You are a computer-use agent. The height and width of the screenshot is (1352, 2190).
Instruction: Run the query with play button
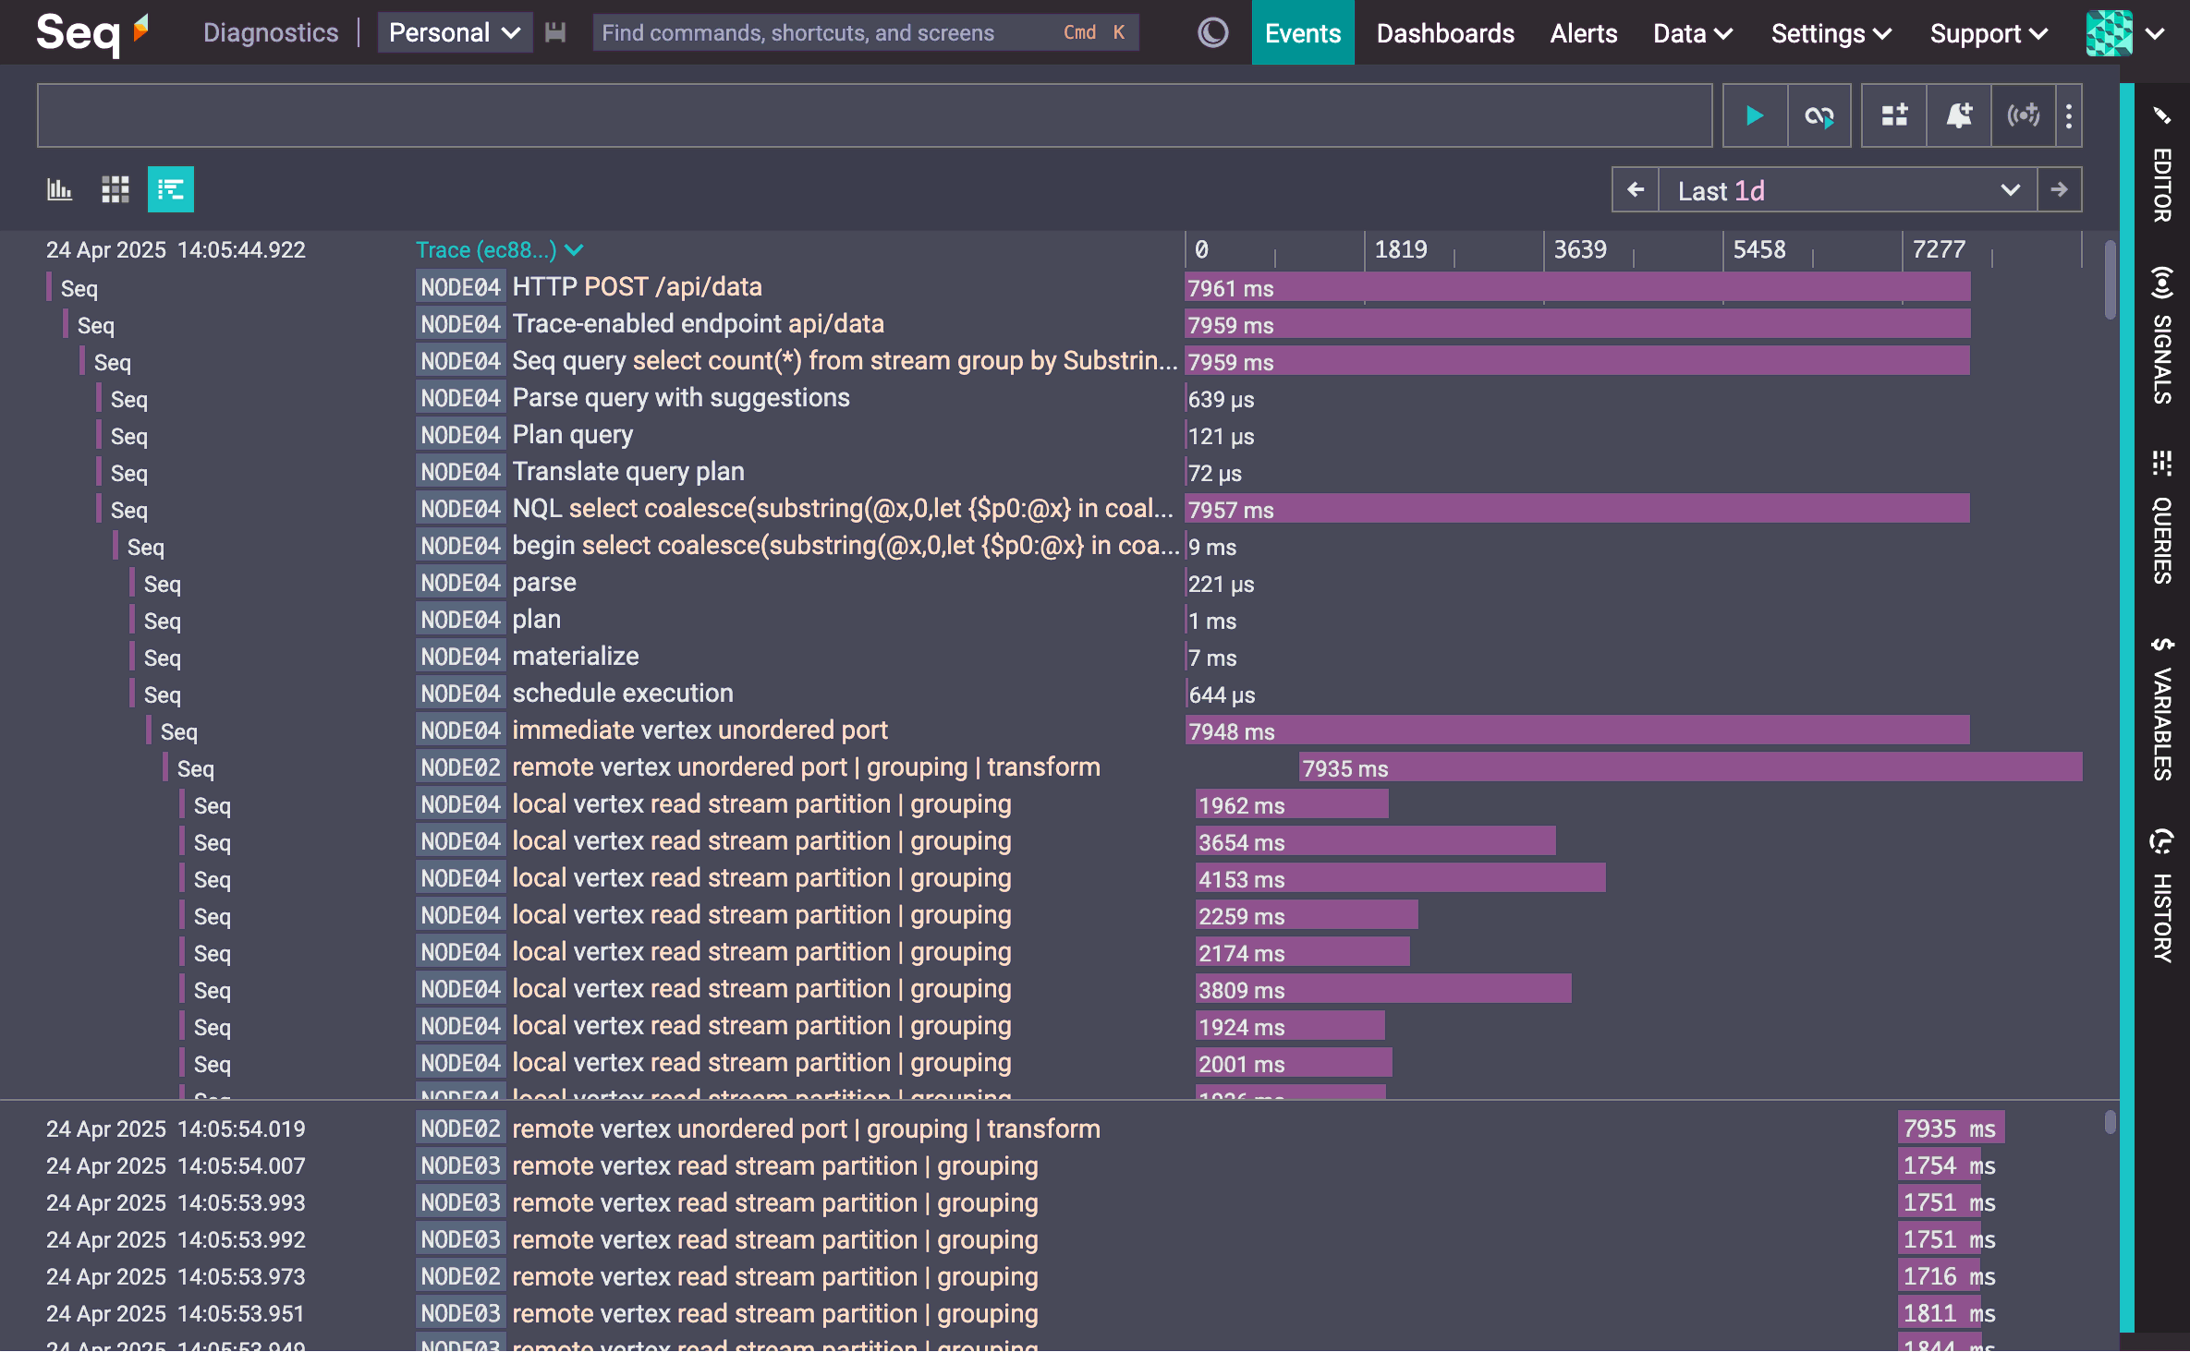tap(1754, 115)
